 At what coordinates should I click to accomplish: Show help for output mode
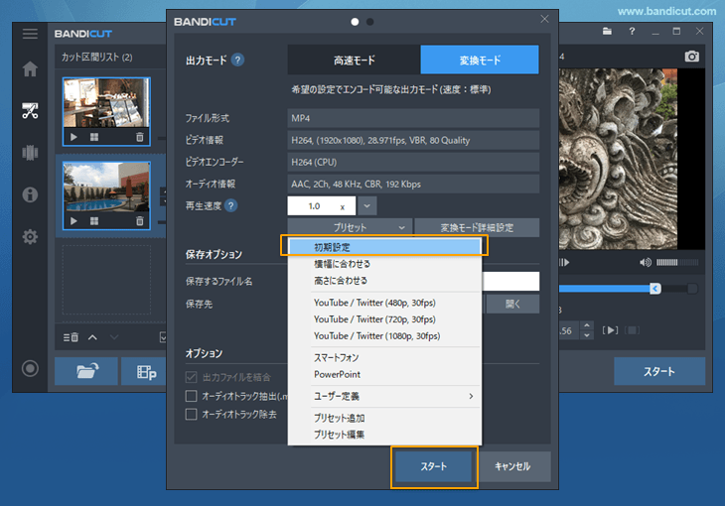pyautogui.click(x=237, y=61)
